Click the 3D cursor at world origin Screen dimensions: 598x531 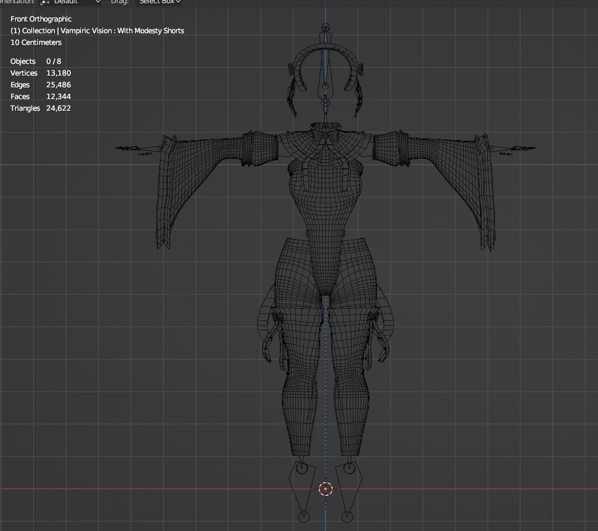[325, 489]
